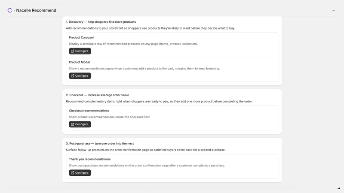Click the Product Carousel title text

point(81,37)
